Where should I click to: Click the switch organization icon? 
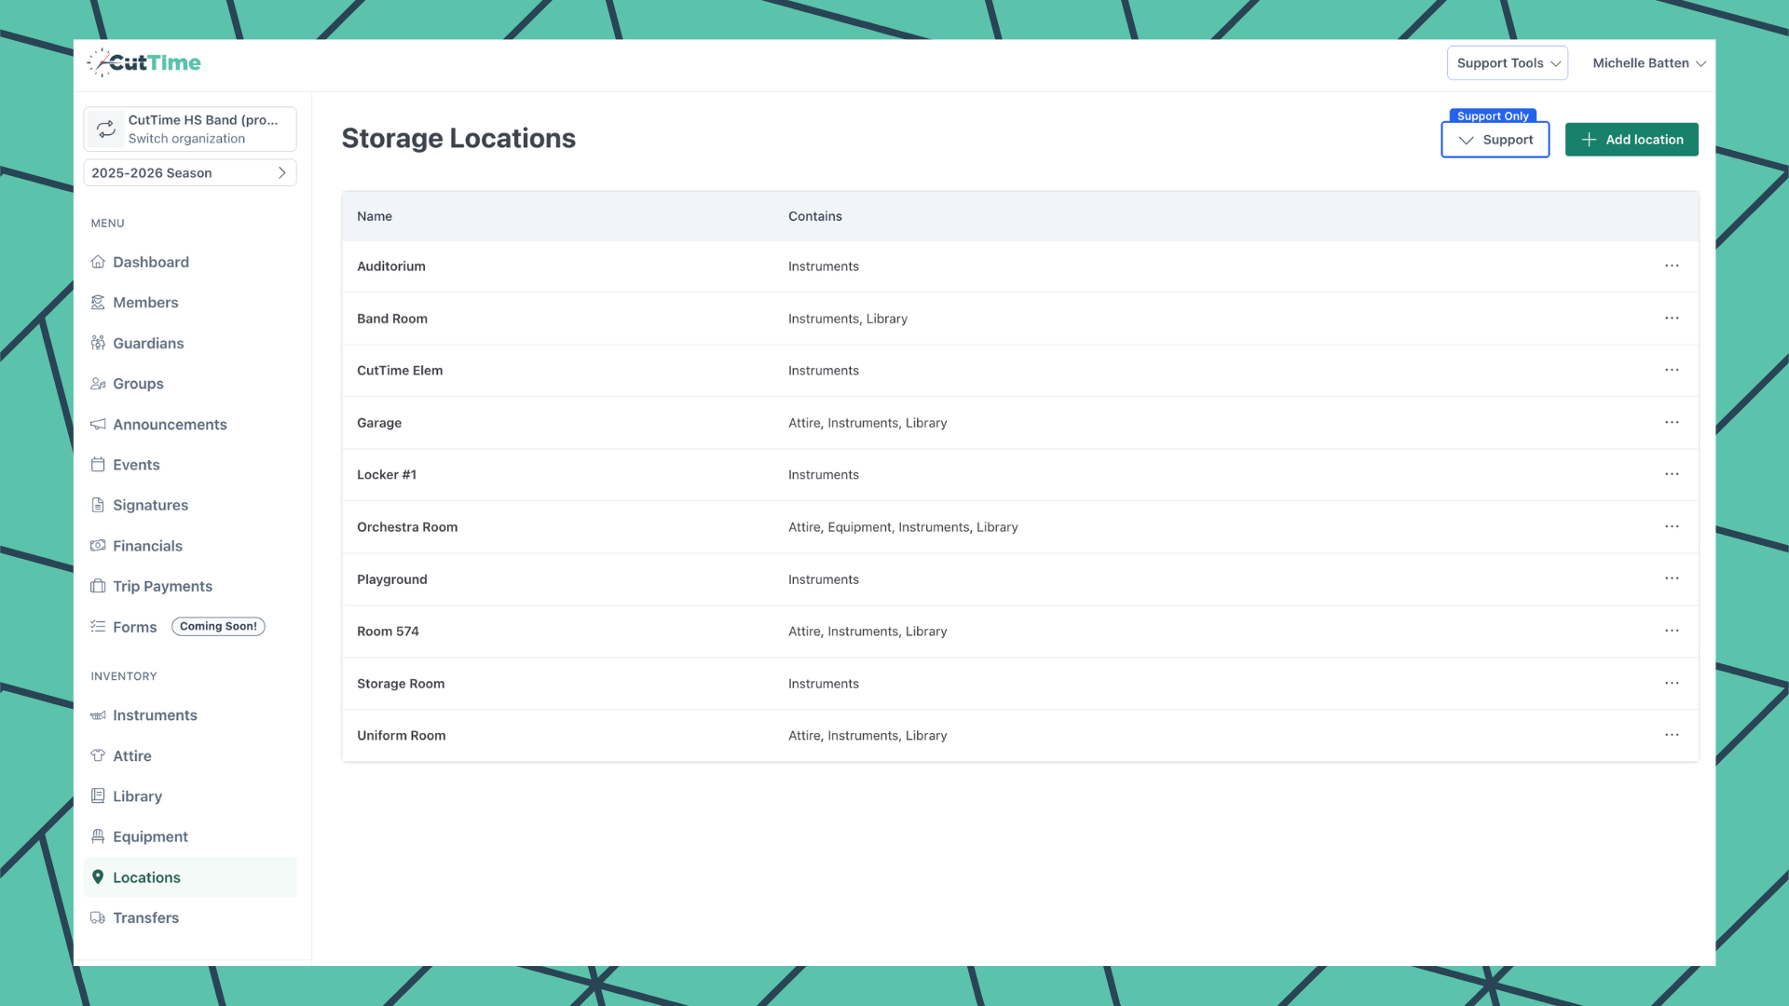point(105,129)
